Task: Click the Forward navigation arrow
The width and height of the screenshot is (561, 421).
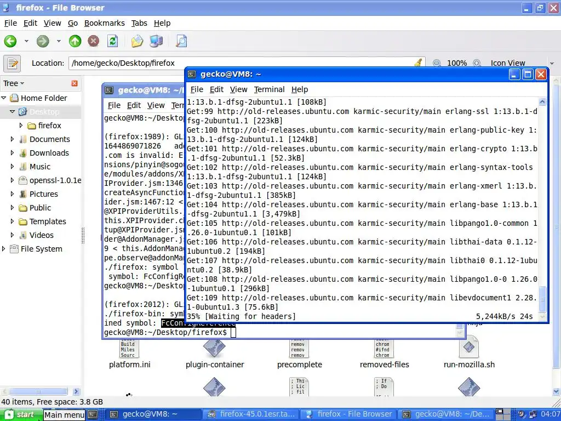Action: pyautogui.click(x=43, y=41)
